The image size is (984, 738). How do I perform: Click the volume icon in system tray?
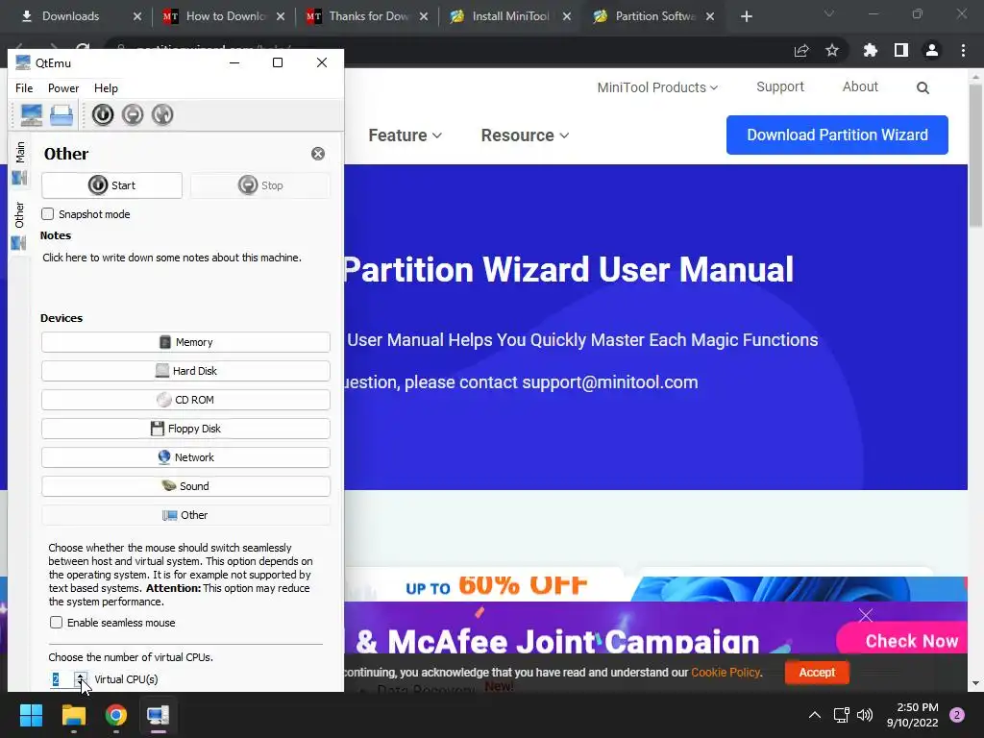pos(865,715)
